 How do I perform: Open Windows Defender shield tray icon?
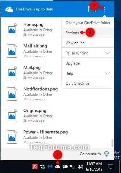pyautogui.click(x=43, y=167)
